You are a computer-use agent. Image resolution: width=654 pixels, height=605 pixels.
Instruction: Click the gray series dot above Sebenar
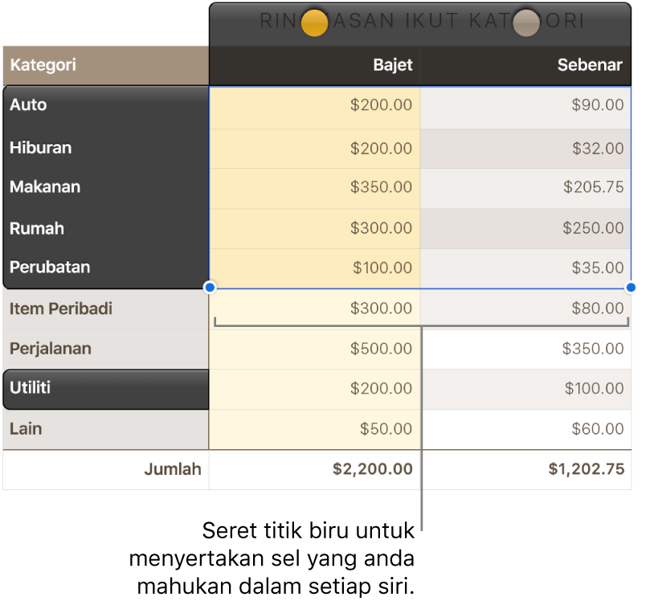pos(526,22)
